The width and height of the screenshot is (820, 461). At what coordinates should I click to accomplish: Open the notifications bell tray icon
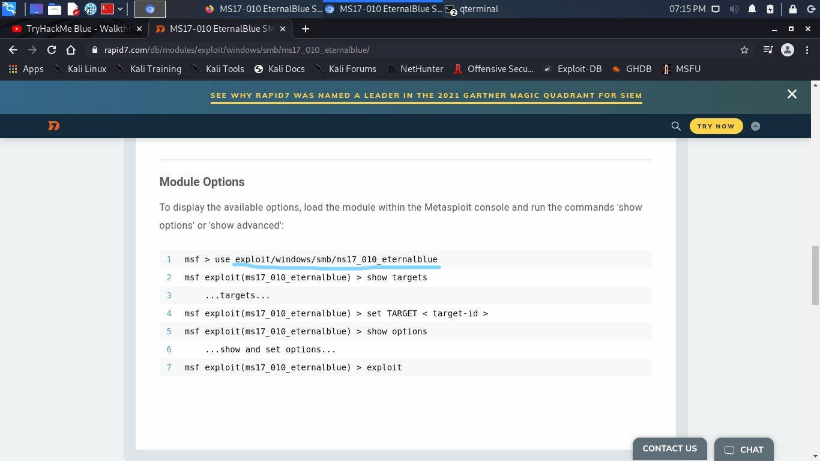tap(752, 9)
